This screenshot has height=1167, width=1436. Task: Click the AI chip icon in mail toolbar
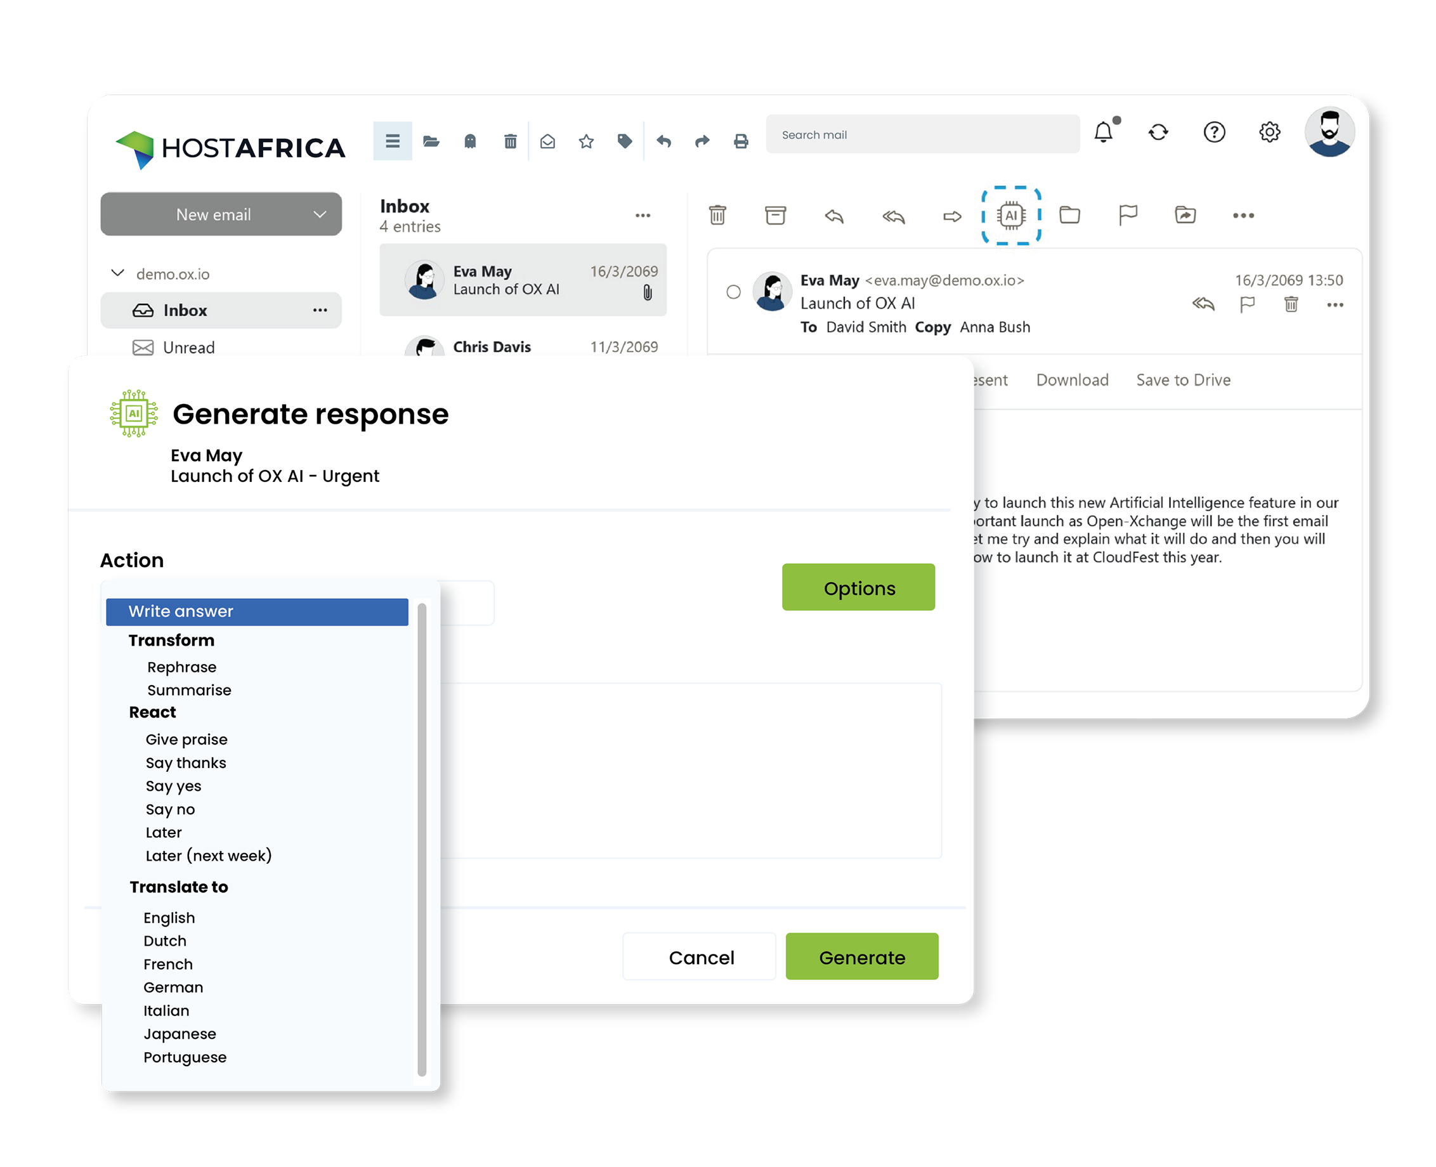pyautogui.click(x=1011, y=216)
